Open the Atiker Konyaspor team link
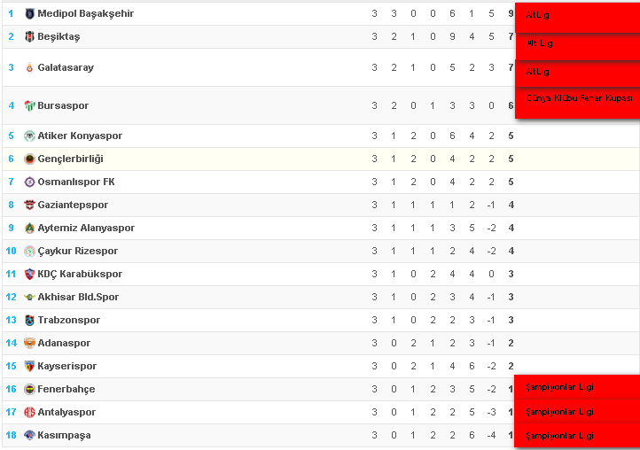Screen dimensions: 640x450 80,136
